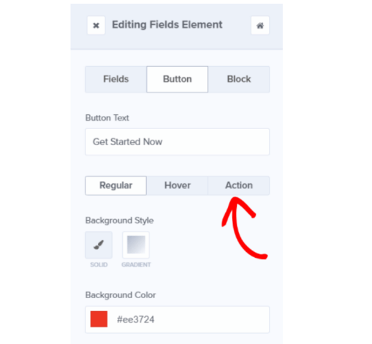Choose the Gradient background style icon
This screenshot has width=372, height=344.
tap(136, 245)
